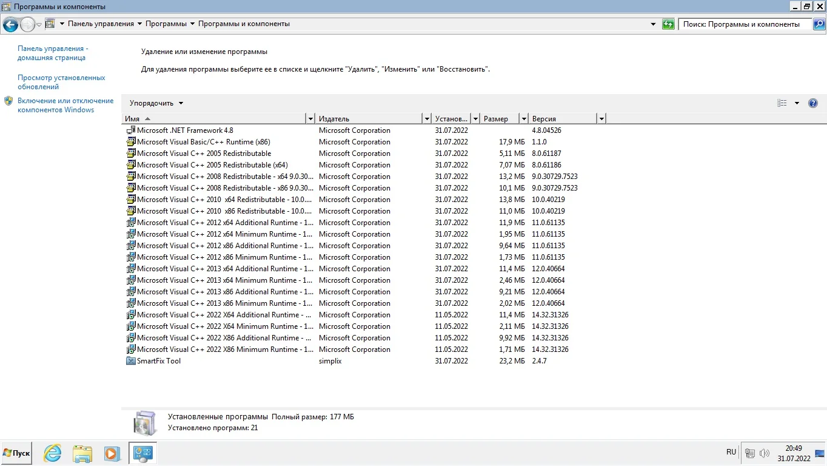Open the Установлено column filter arrow
Screen dimensions: 827x466
tap(475, 119)
